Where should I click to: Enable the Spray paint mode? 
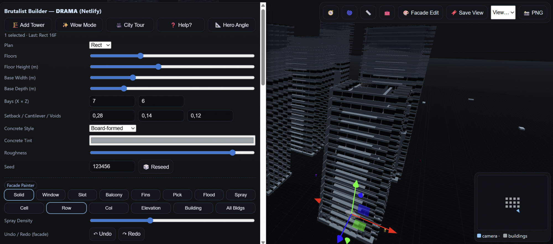point(241,195)
